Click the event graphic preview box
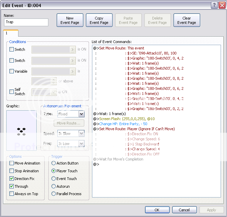The width and height of the screenshot is (227, 217). pyautogui.click(x=21, y=130)
